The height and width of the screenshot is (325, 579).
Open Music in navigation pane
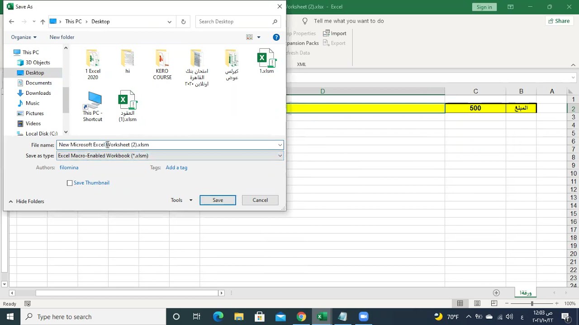tap(33, 103)
